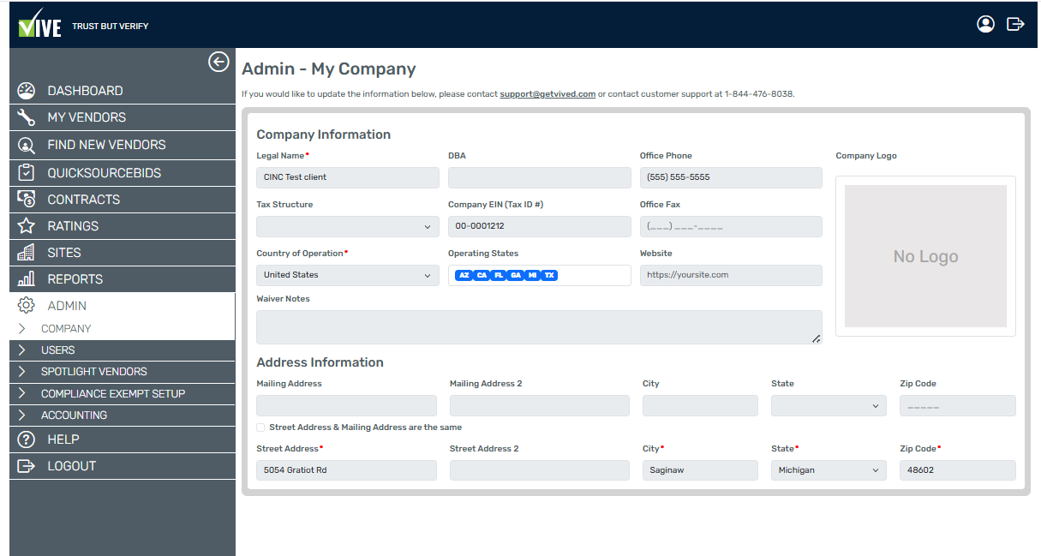
Task: Click the City field containing Saginaw
Action: pos(700,470)
